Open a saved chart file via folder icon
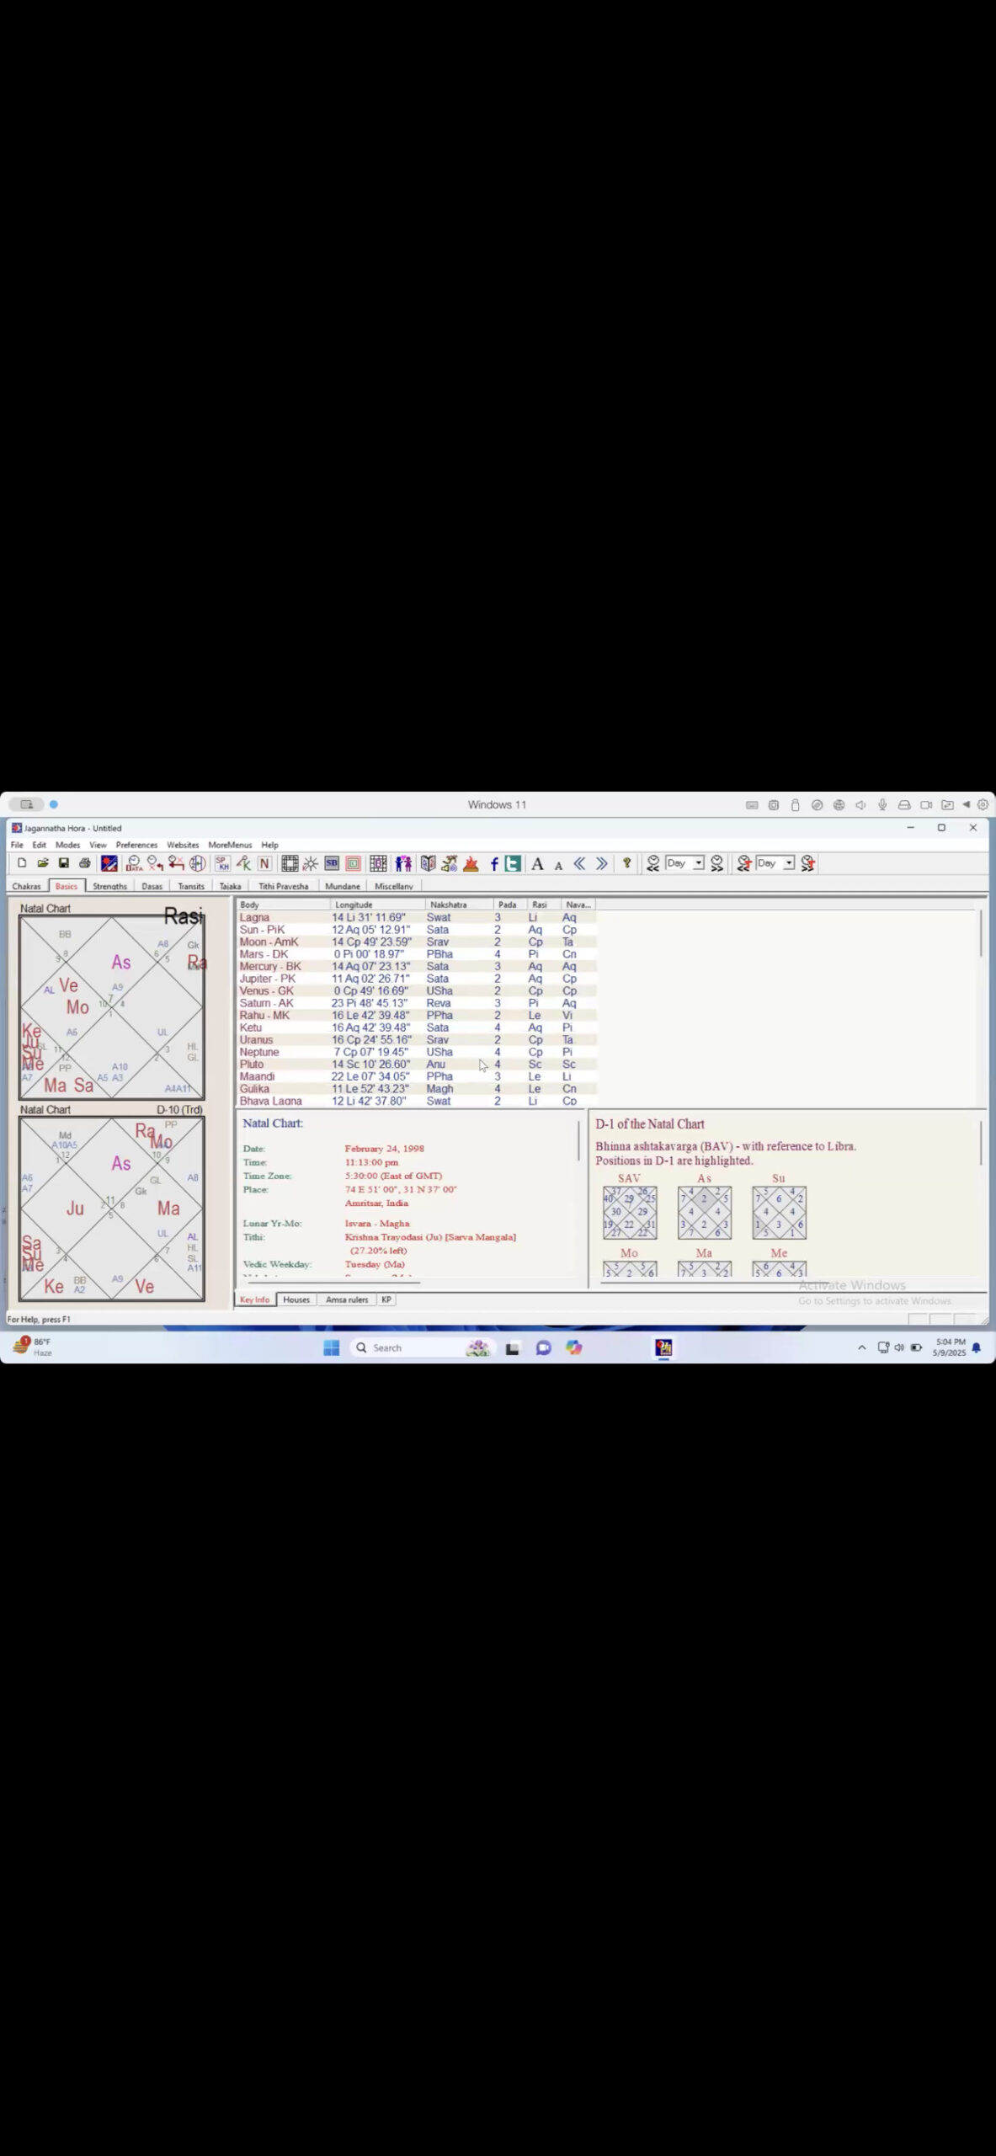This screenshot has height=2156, width=996. tap(43, 863)
